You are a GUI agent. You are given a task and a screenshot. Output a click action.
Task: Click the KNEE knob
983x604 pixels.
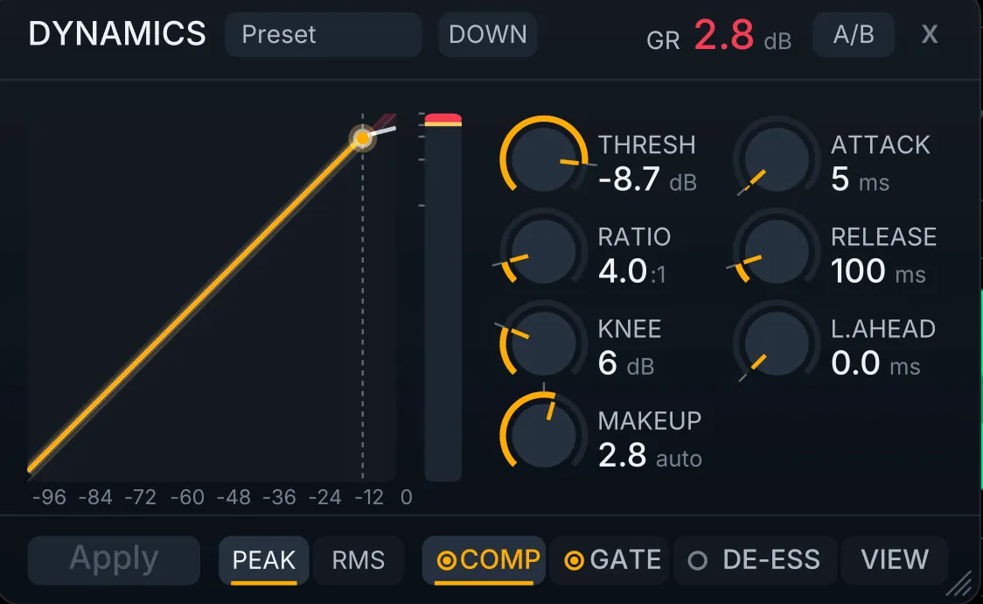pyautogui.click(x=543, y=344)
